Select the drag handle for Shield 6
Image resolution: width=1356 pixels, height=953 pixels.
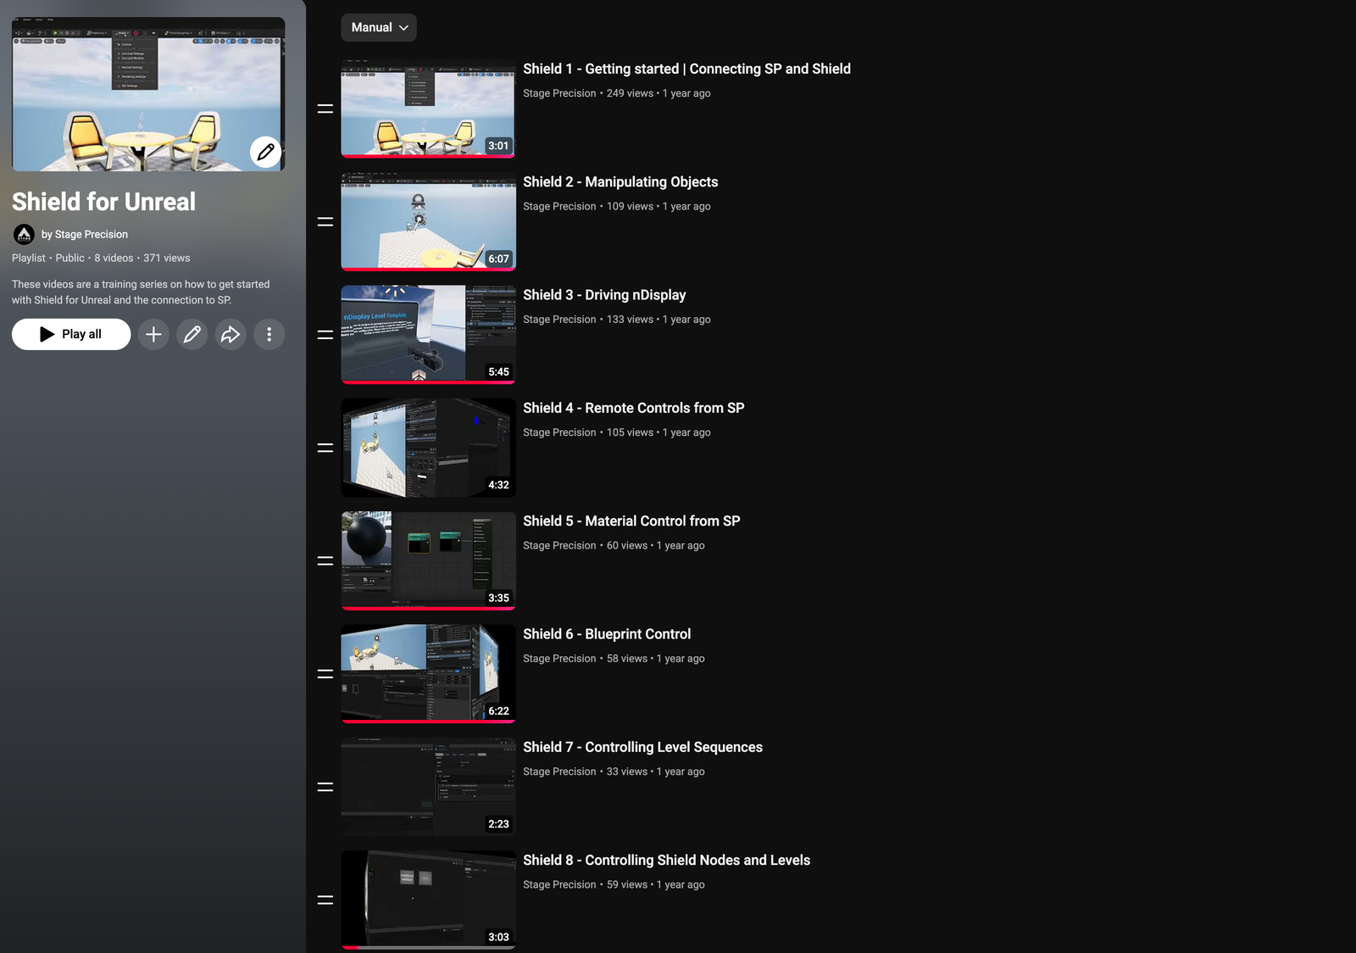point(325,674)
